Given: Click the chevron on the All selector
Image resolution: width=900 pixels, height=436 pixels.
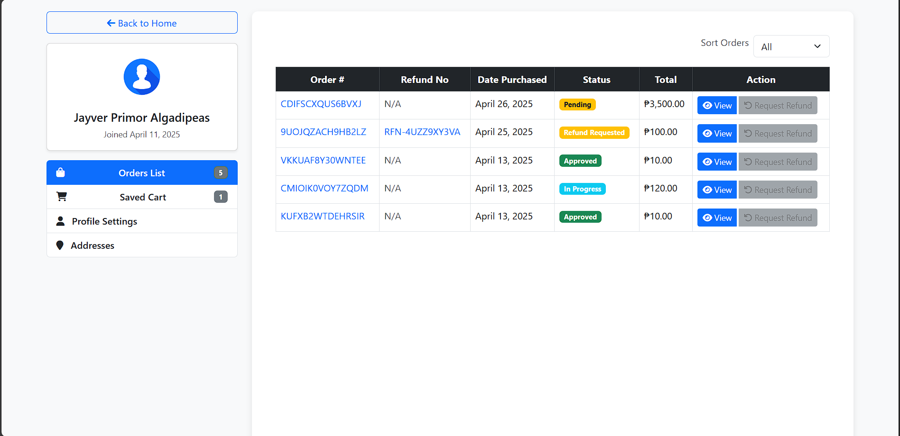Looking at the screenshot, I should pyautogui.click(x=817, y=46).
